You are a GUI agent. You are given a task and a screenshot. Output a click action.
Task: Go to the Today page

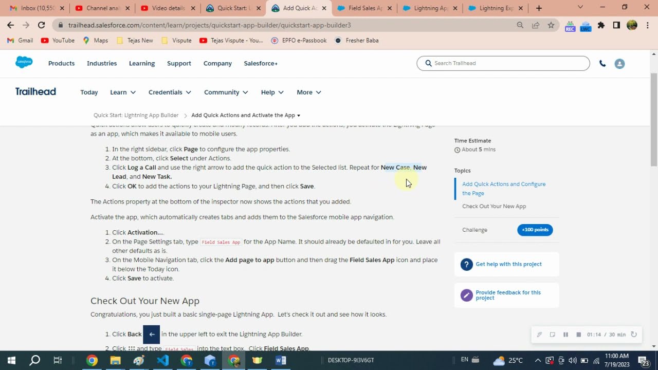[89, 92]
